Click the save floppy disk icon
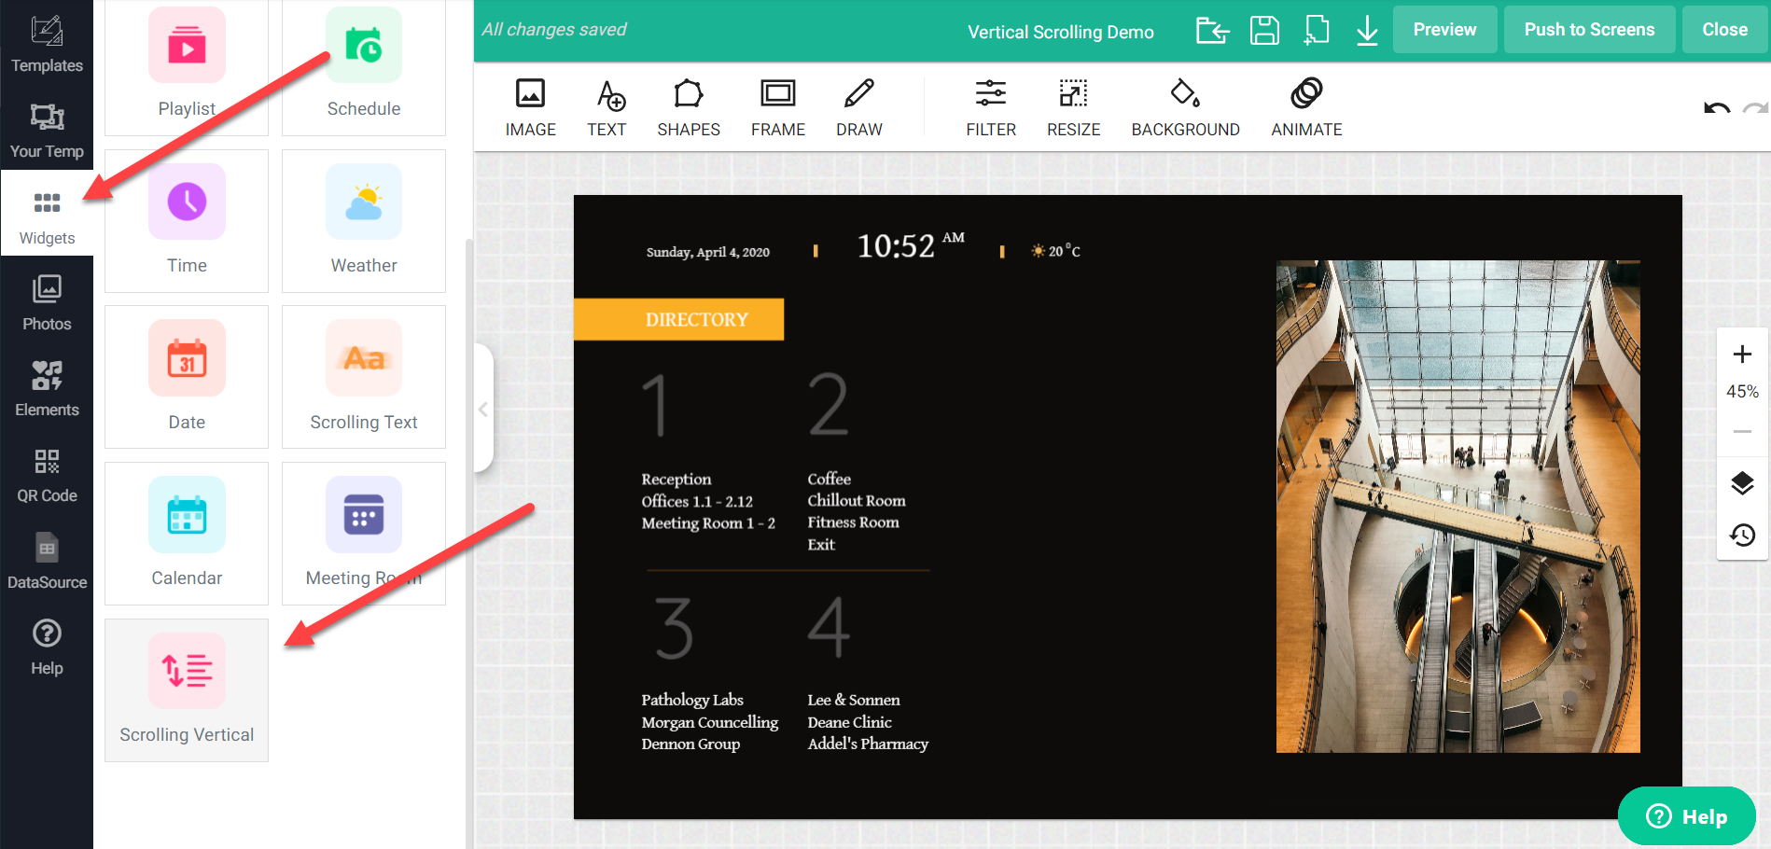This screenshot has height=849, width=1771. [x=1264, y=30]
